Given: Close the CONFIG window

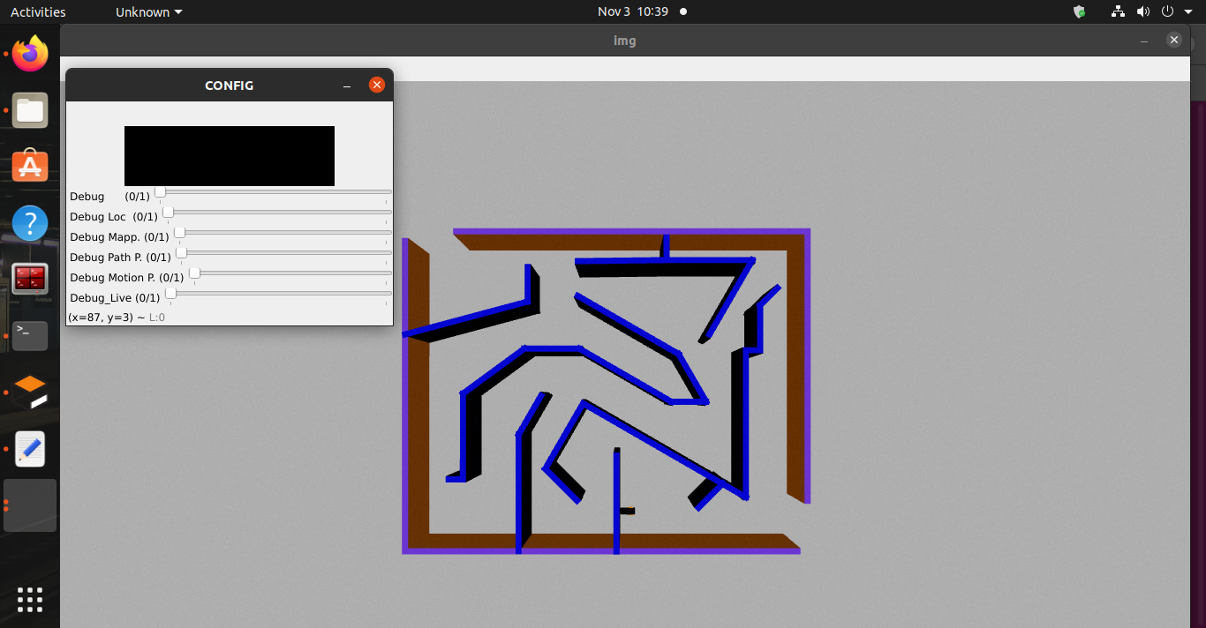Looking at the screenshot, I should [x=377, y=85].
